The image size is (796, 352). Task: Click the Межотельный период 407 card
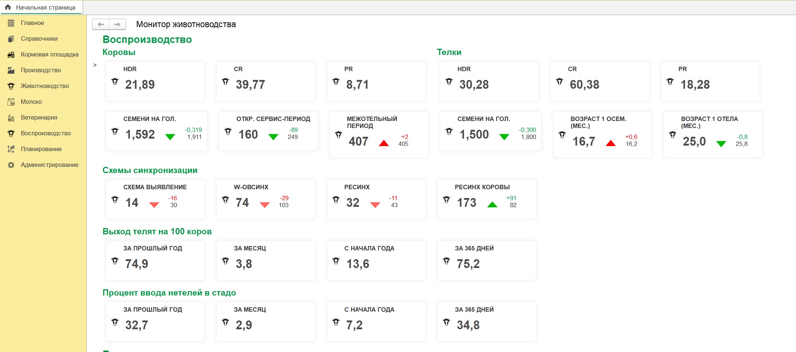point(379,134)
